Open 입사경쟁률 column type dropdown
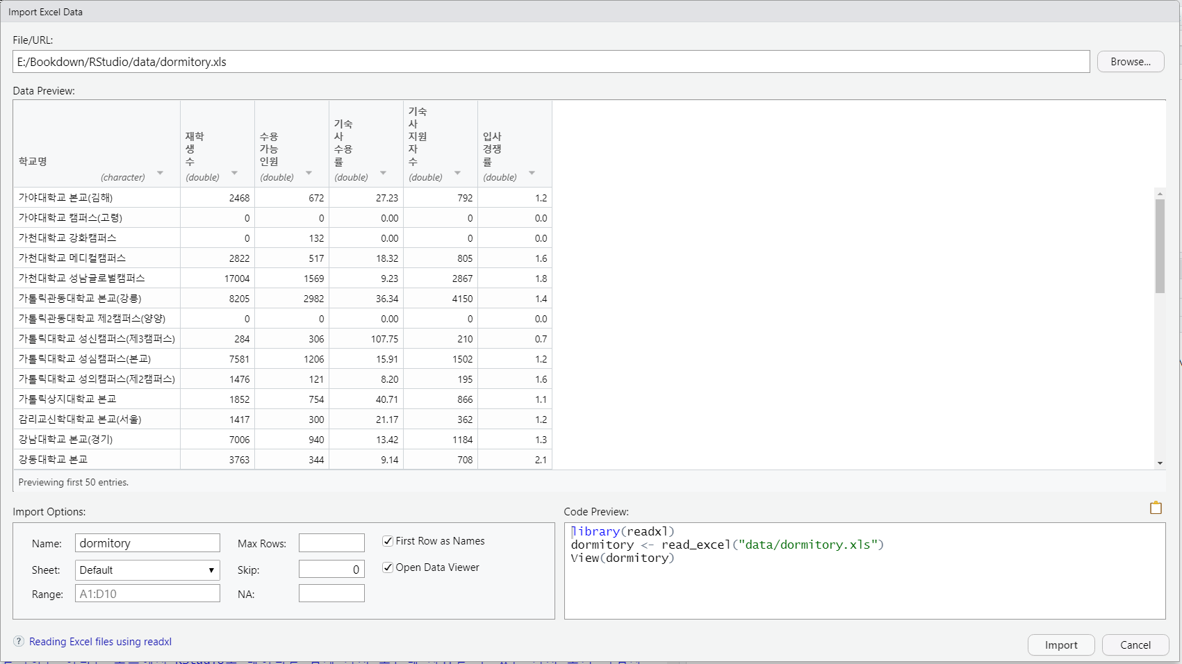 click(532, 173)
